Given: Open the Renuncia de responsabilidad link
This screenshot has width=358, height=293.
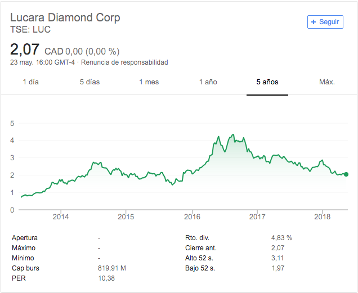Looking at the screenshot, I should (x=124, y=62).
